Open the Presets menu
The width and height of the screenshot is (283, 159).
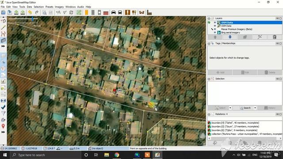49,7
